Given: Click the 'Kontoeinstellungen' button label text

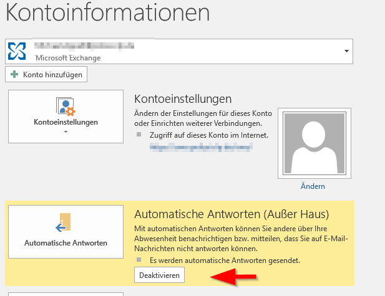Looking at the screenshot, I should click(66, 122).
